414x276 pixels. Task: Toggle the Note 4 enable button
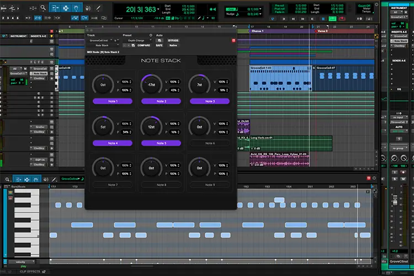coord(113,143)
